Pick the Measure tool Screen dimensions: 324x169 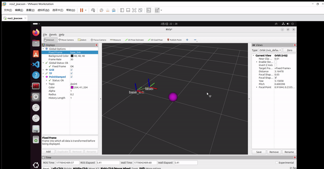click(x=116, y=40)
